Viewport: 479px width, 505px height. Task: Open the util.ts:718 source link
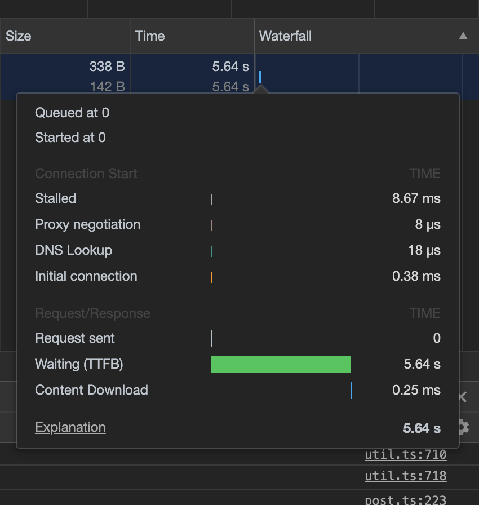click(x=405, y=476)
